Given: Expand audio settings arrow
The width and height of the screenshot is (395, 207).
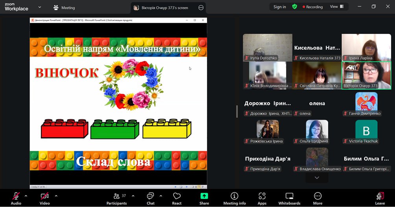Looking at the screenshot, I should (x=26, y=196).
